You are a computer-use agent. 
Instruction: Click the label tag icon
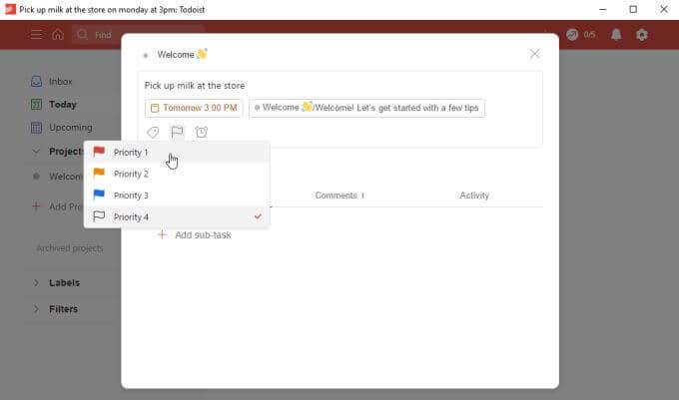pos(153,132)
